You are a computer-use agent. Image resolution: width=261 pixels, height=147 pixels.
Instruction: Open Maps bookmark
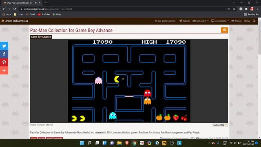click(x=57, y=15)
